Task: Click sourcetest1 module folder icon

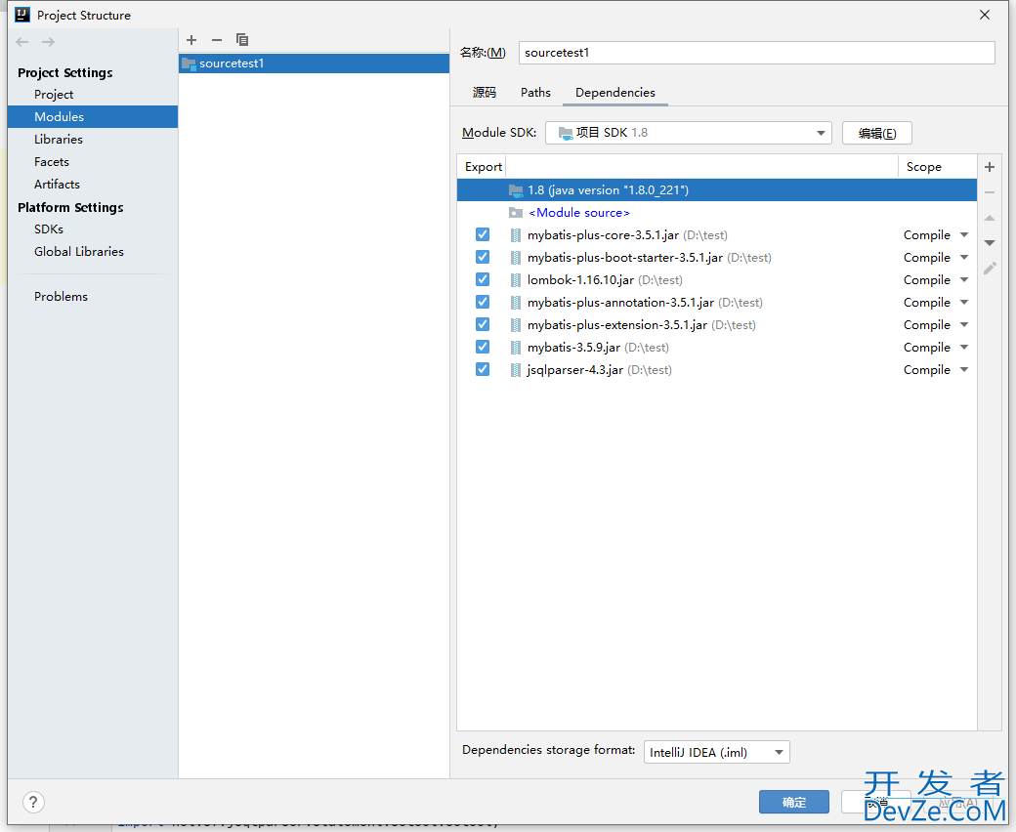Action: pyautogui.click(x=189, y=63)
